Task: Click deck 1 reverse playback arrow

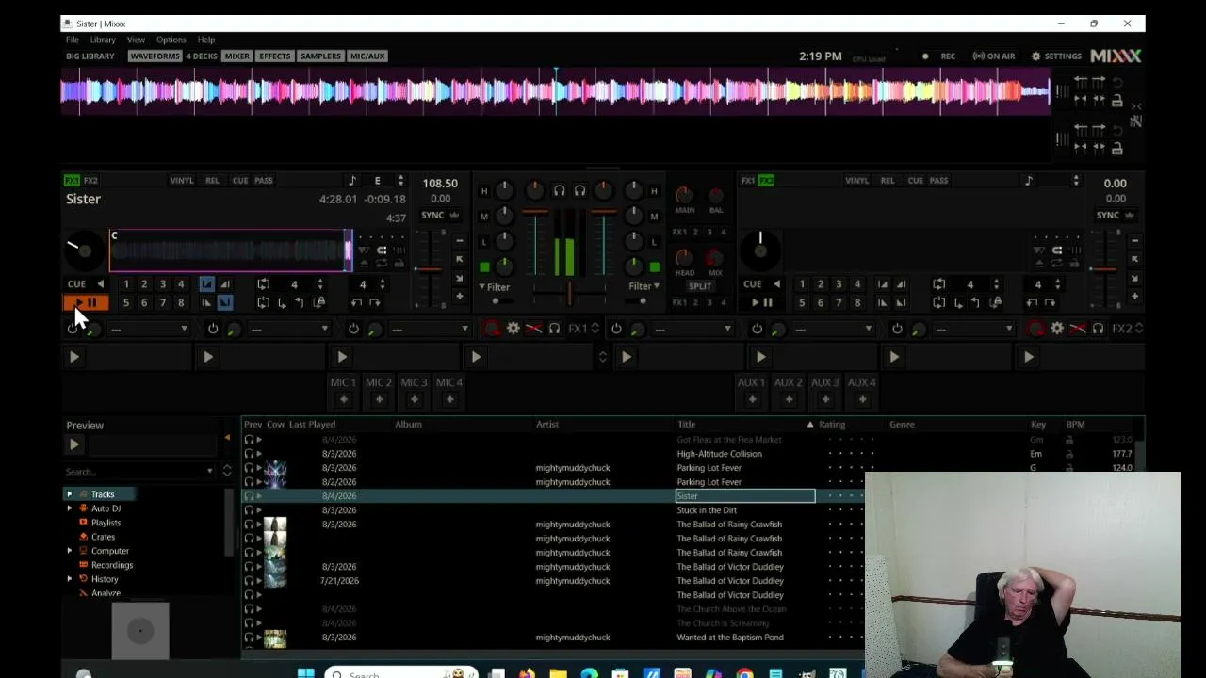Action: tap(100, 283)
